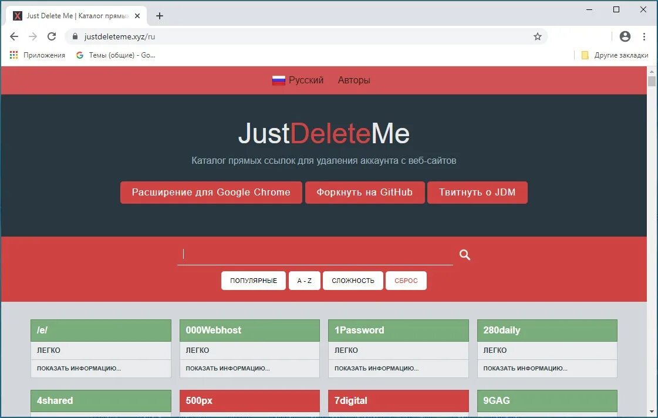Viewport: 658px width, 418px height.
Task: Sort sites by A - Z
Action: click(304, 281)
